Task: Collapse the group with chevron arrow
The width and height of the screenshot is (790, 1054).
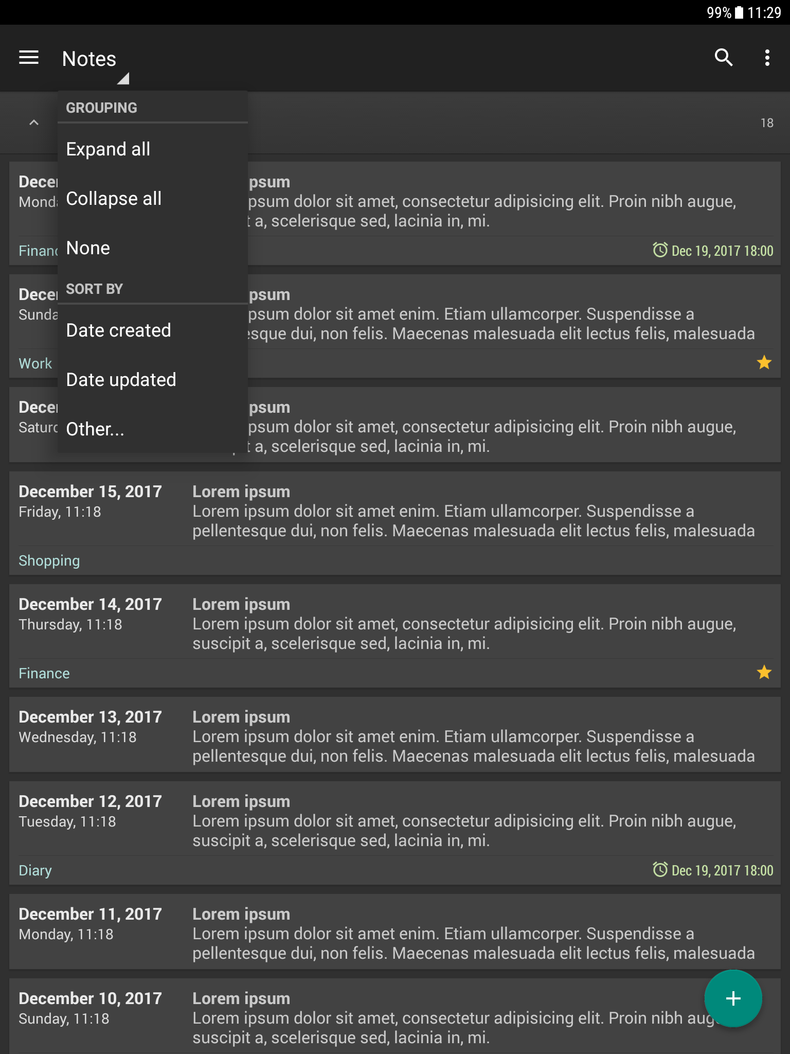Action: [x=34, y=122]
